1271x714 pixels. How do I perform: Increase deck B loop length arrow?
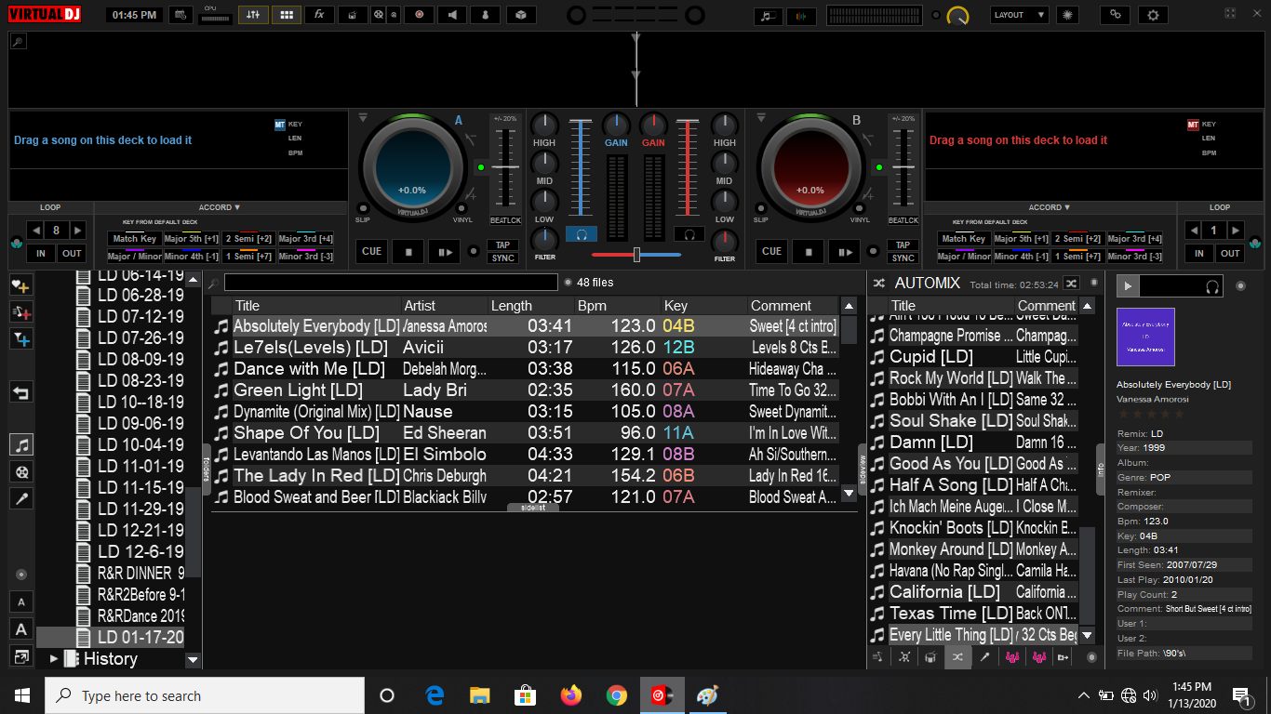point(1236,231)
